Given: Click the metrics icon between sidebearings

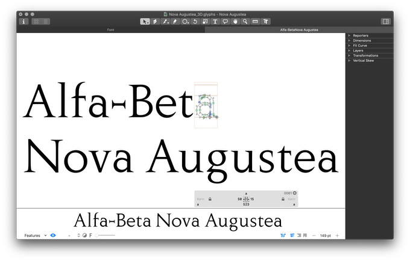Looking at the screenshot, I should (246, 199).
